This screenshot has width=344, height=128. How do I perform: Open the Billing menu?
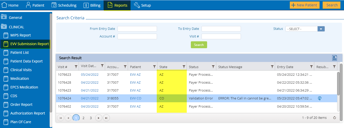pos(92,5)
